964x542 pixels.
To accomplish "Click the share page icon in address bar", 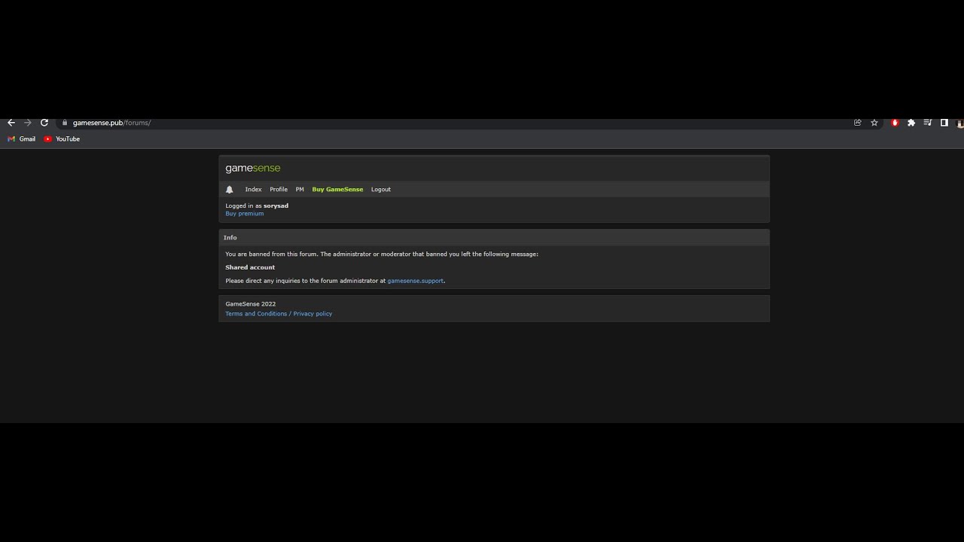I will 857,123.
